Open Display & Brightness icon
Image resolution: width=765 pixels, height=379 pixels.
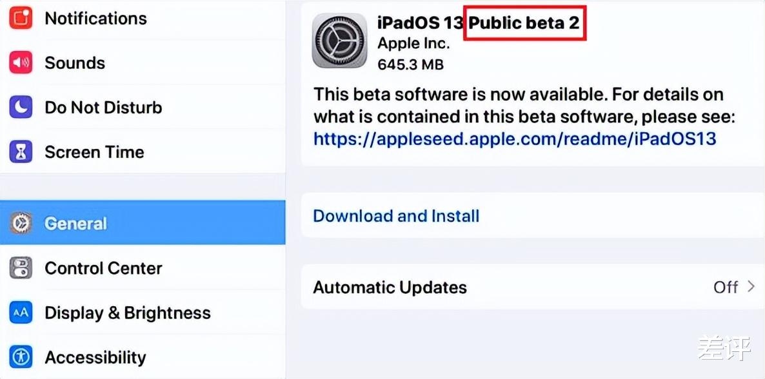tap(21, 312)
